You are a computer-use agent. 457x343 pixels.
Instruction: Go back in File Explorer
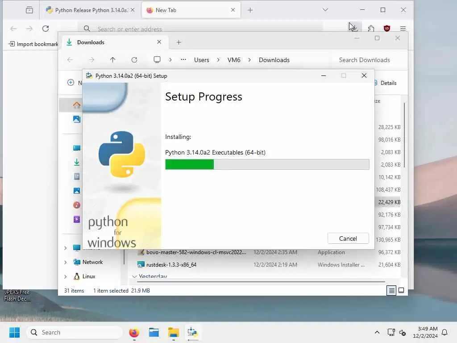tap(70, 60)
